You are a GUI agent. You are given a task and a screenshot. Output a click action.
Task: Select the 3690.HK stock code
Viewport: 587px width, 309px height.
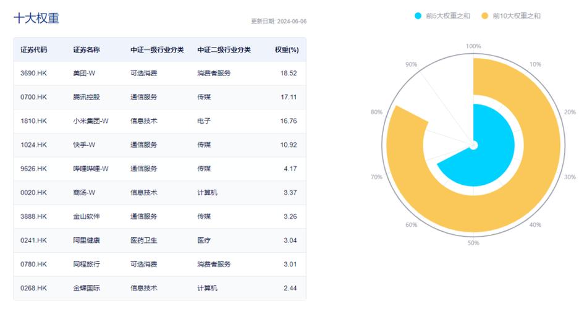click(34, 74)
